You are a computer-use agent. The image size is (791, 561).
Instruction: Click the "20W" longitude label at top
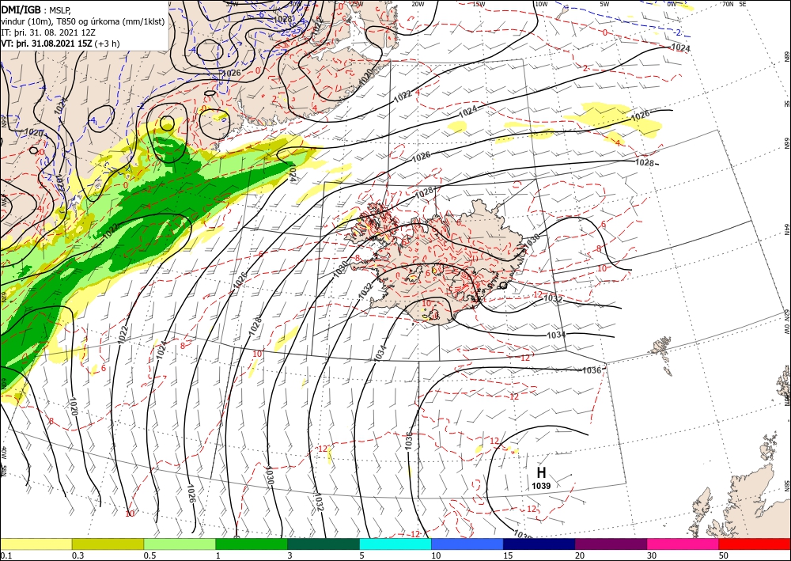click(x=418, y=4)
